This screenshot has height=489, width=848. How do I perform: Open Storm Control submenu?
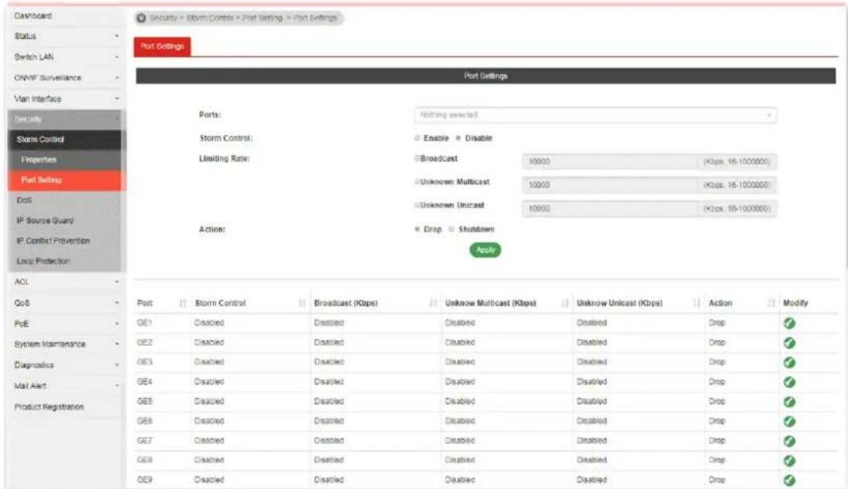[67, 139]
